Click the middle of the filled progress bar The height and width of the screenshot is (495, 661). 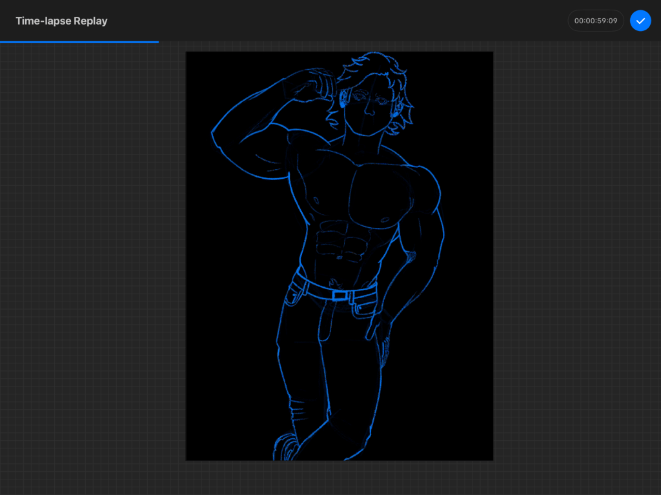pyautogui.click(x=79, y=42)
